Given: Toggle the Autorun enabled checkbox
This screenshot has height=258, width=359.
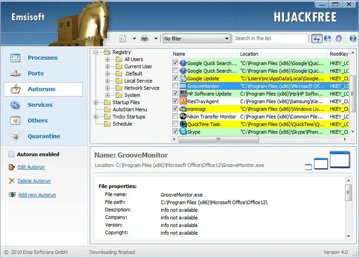Looking at the screenshot, I should [x=11, y=154].
